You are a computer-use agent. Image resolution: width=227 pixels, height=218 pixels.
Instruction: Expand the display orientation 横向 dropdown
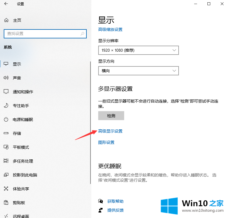tap(138, 71)
